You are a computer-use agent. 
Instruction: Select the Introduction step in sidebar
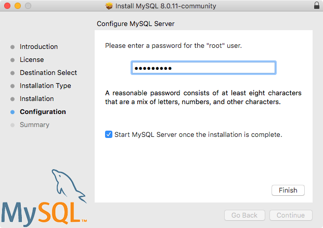click(38, 47)
